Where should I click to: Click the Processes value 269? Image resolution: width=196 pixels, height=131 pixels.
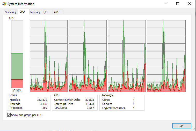pos(45,108)
